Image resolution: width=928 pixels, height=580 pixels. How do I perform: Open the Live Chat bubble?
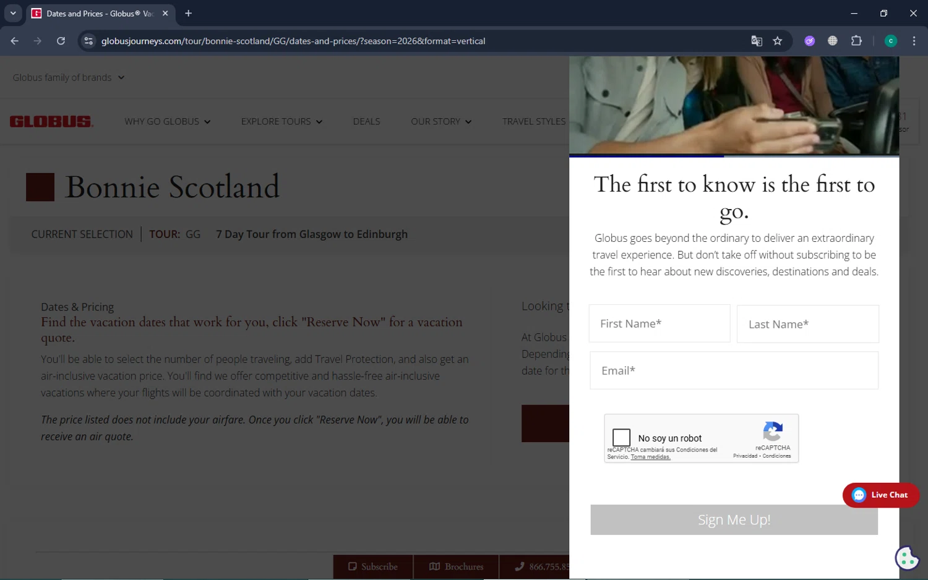click(x=881, y=495)
